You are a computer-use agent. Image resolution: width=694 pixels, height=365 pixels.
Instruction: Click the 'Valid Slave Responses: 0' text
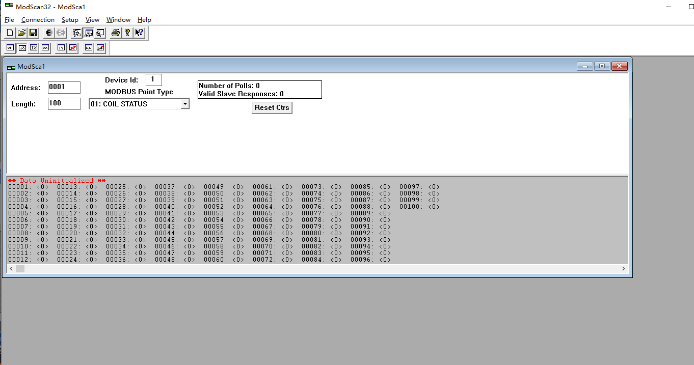pyautogui.click(x=241, y=94)
